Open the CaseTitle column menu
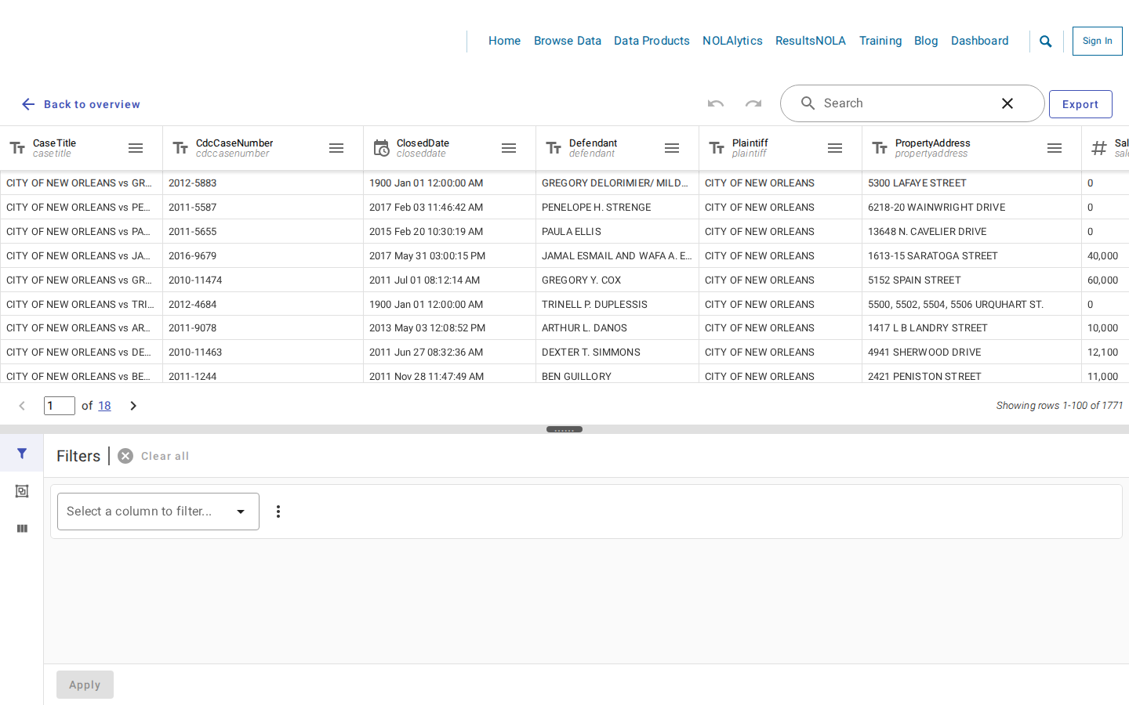1129x705 pixels. [x=136, y=148]
